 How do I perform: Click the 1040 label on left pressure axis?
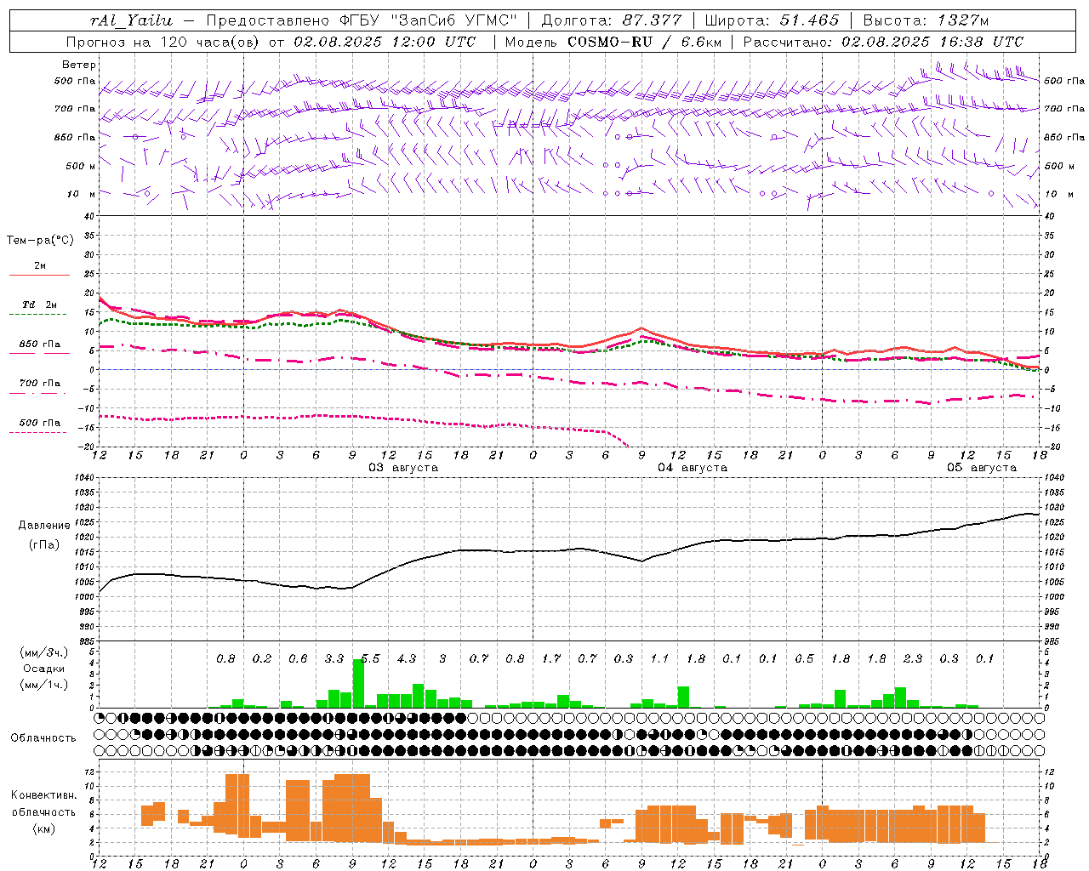pos(83,478)
